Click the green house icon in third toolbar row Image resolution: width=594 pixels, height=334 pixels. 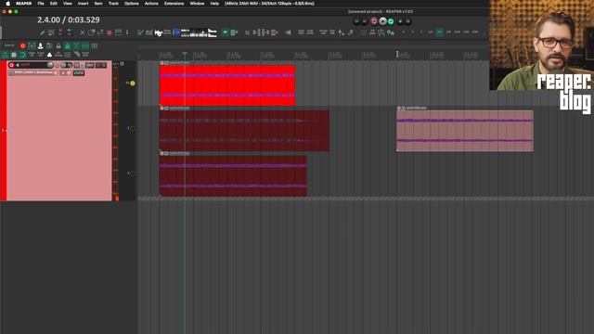[6, 55]
